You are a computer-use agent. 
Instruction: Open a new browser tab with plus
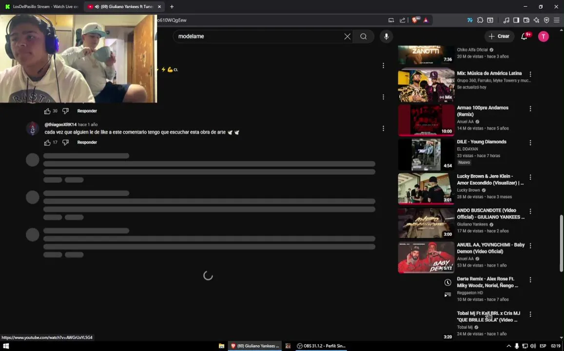click(172, 6)
